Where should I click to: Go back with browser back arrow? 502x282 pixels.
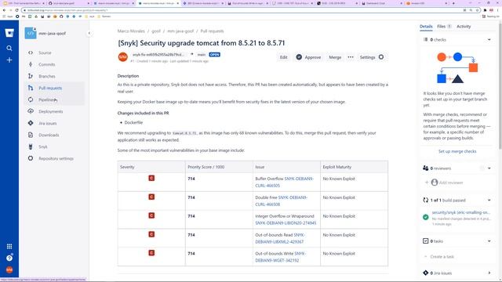click(4, 10)
